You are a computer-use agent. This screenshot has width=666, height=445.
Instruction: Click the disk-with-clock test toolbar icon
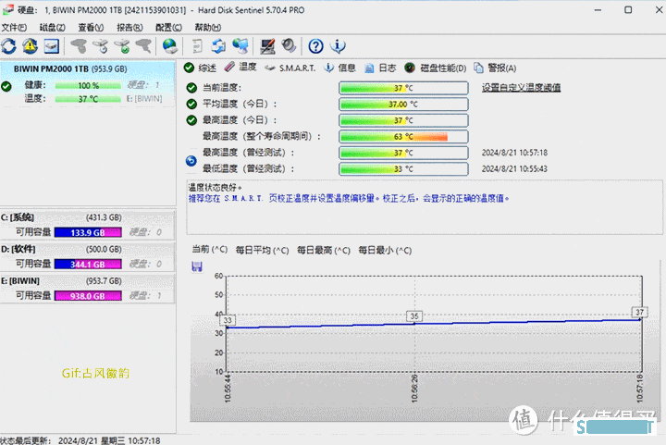pos(101,46)
